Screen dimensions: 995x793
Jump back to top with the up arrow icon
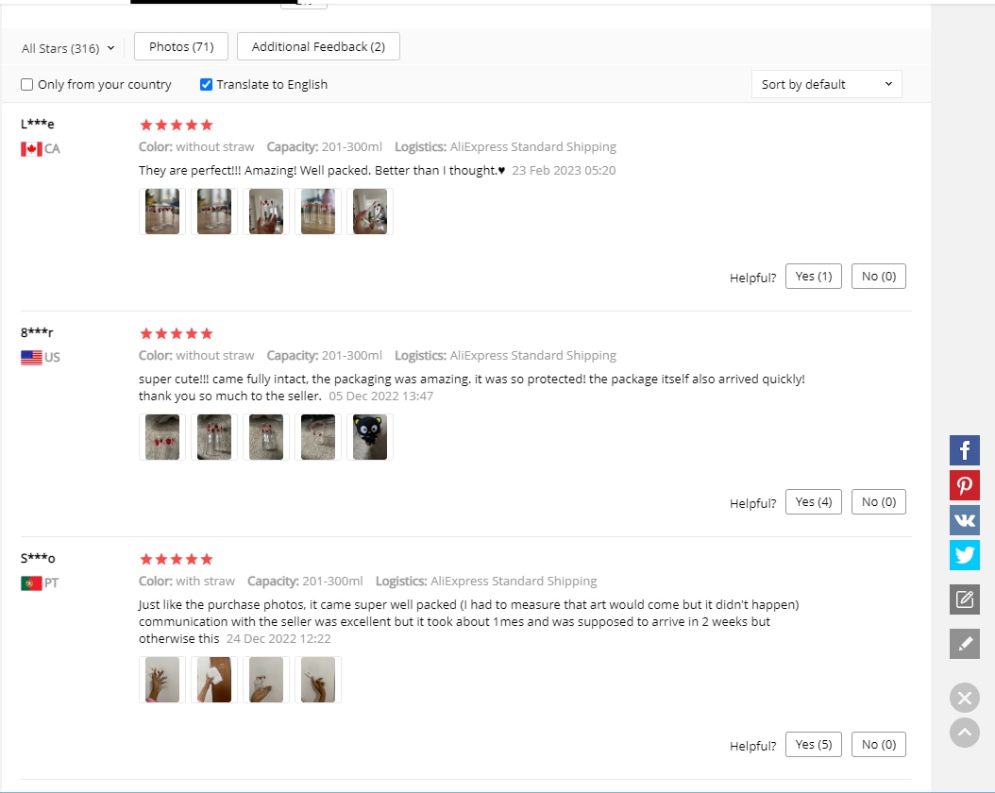pos(965,733)
